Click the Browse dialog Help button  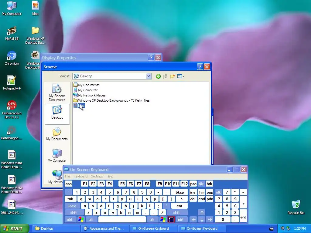(200, 67)
